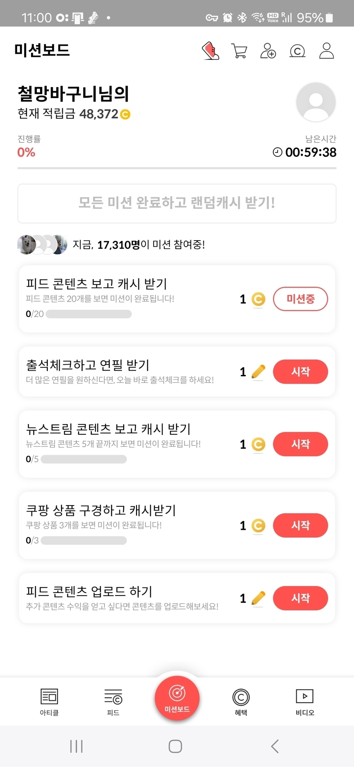Tap 모든 미션 완료하고 랜덤캐시 받기 button
Screen dimensions: 354x767
coord(177,203)
